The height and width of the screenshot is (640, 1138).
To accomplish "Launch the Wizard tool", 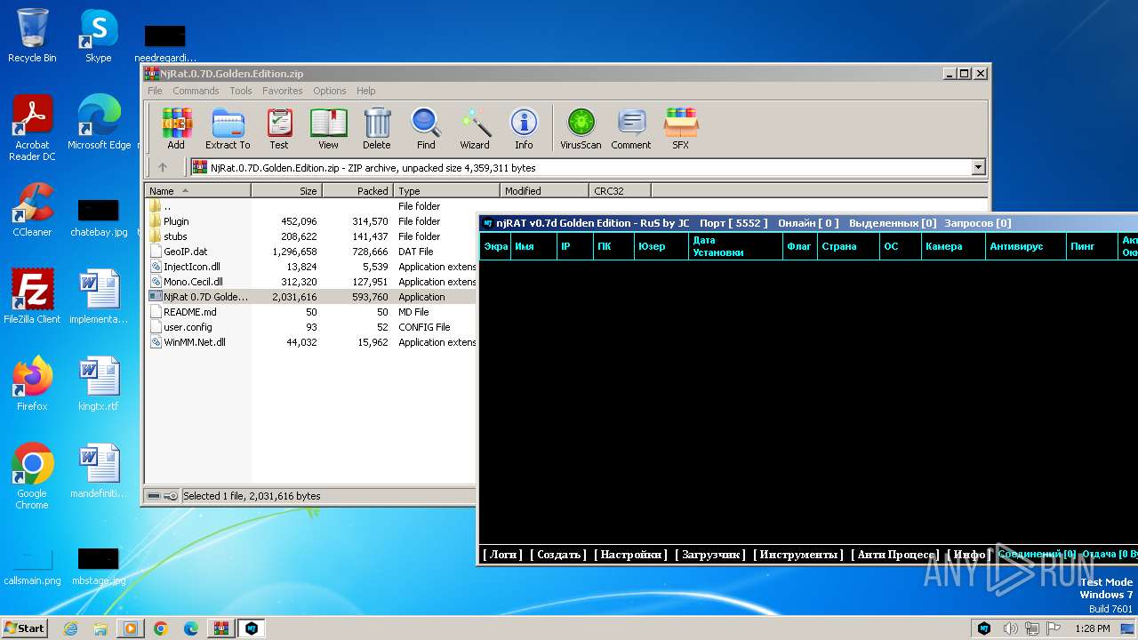I will [x=475, y=129].
